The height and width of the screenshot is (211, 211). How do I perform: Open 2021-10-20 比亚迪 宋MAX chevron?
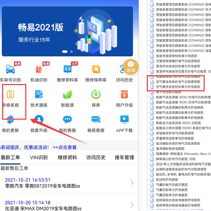coord(132,205)
